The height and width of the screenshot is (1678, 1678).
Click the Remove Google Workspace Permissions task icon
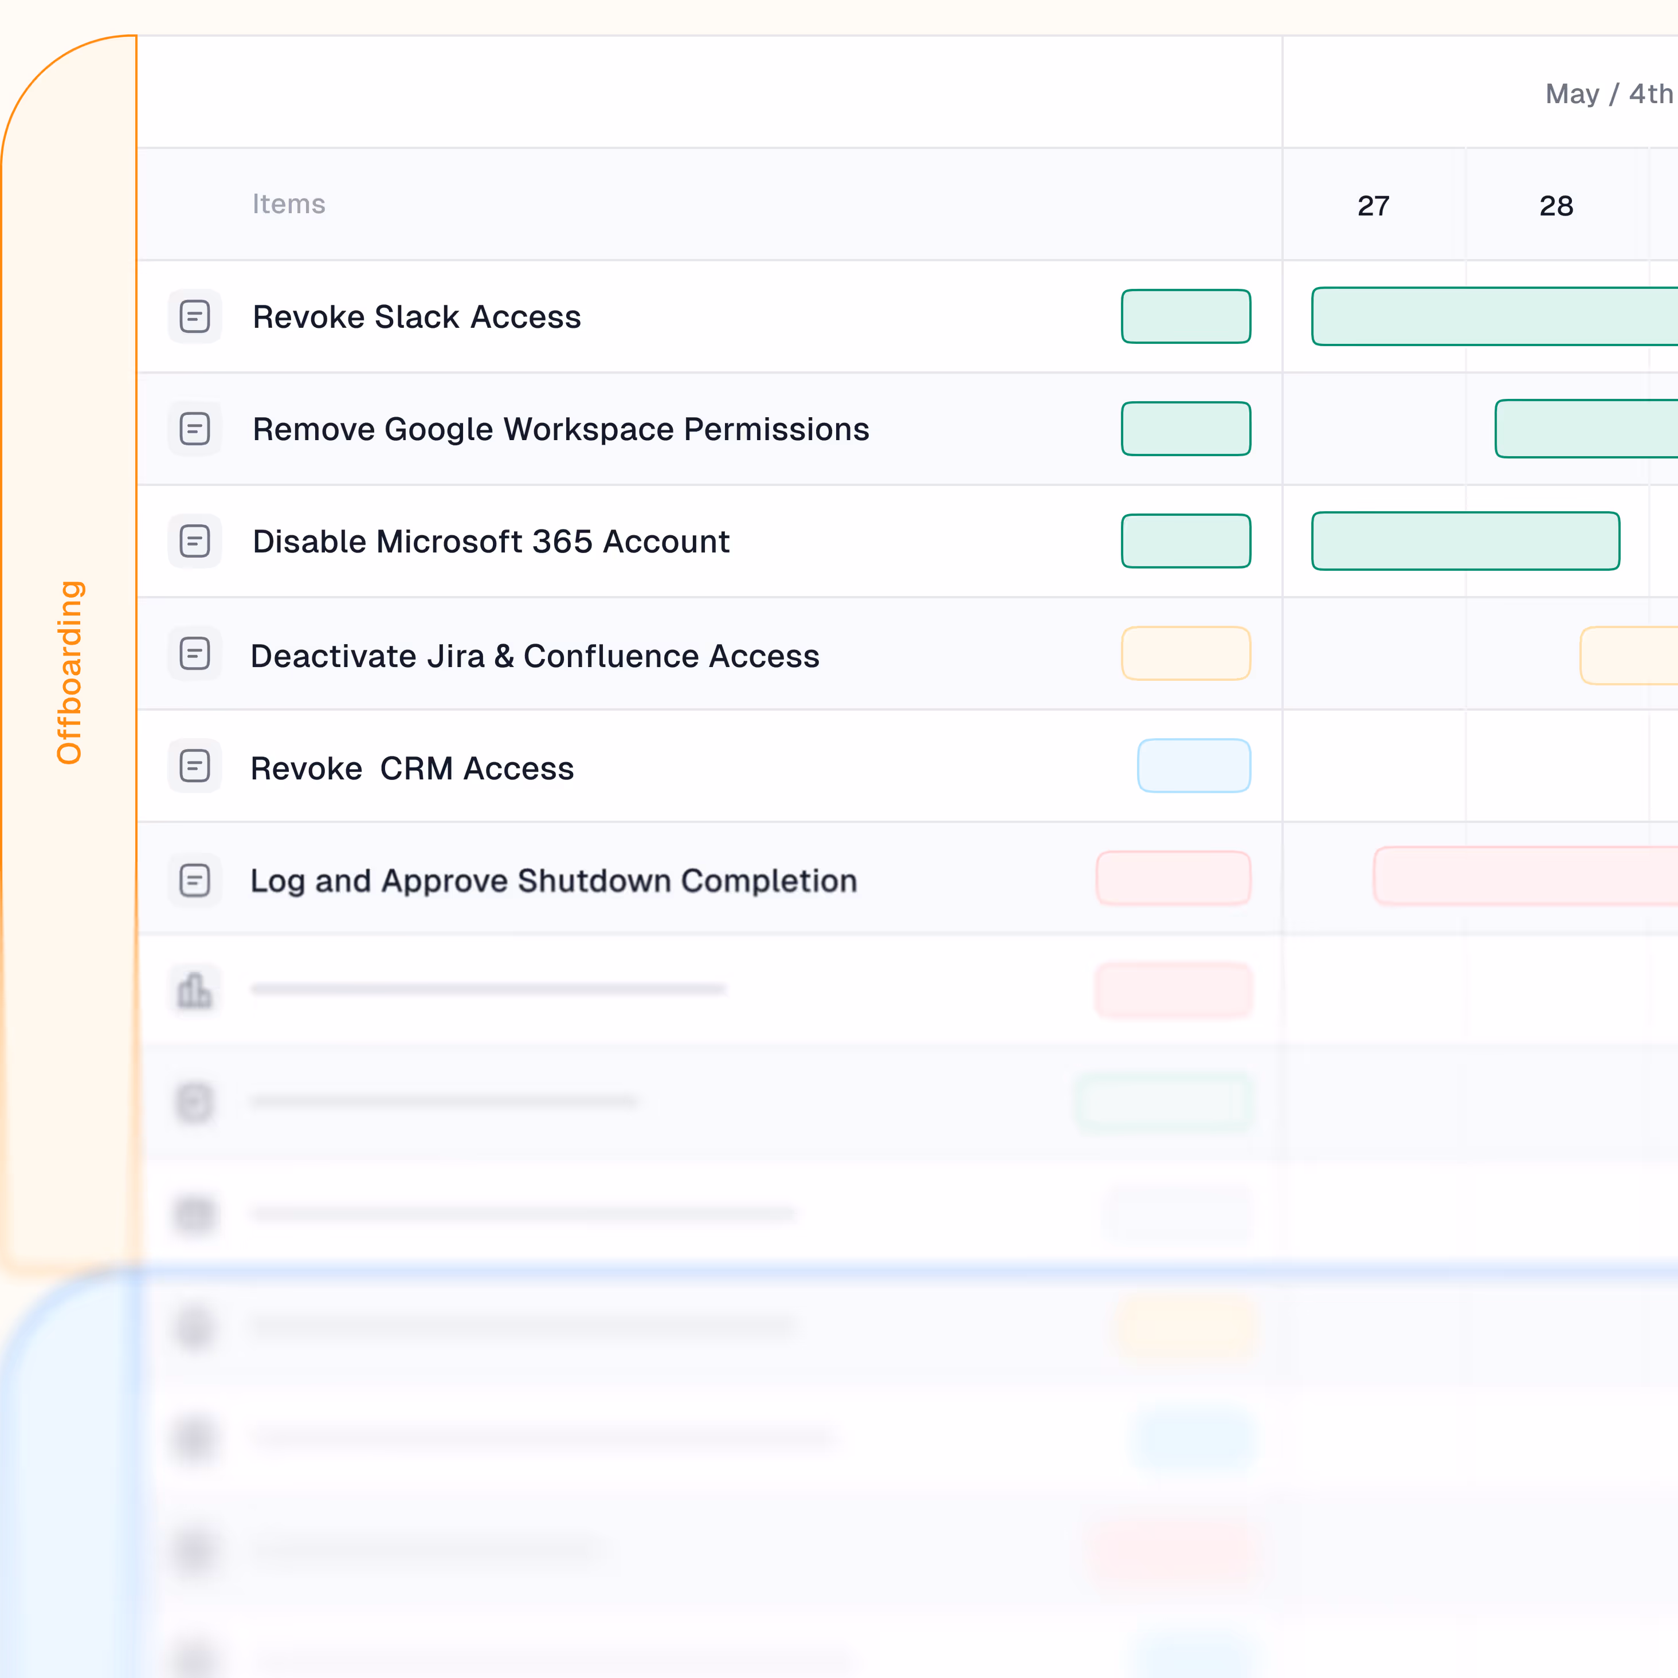coord(194,428)
